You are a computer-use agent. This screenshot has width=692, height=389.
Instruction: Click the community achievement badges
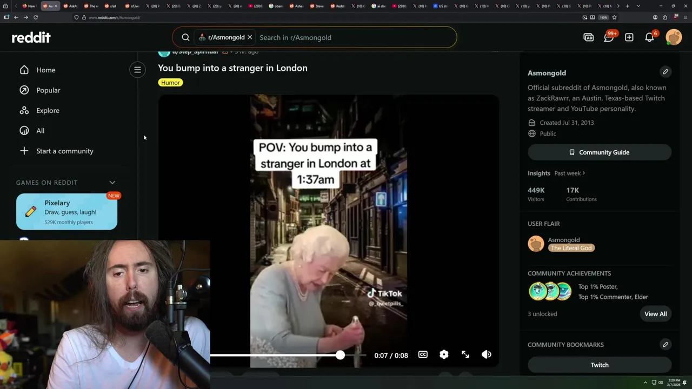pyautogui.click(x=550, y=291)
